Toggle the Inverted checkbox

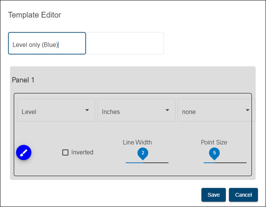[66, 152]
